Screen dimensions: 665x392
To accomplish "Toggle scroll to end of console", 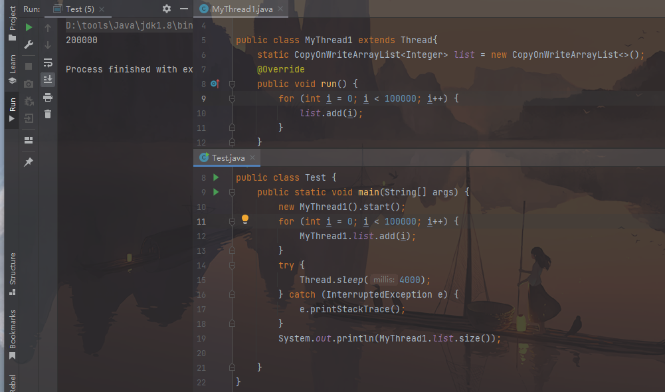I will point(48,80).
